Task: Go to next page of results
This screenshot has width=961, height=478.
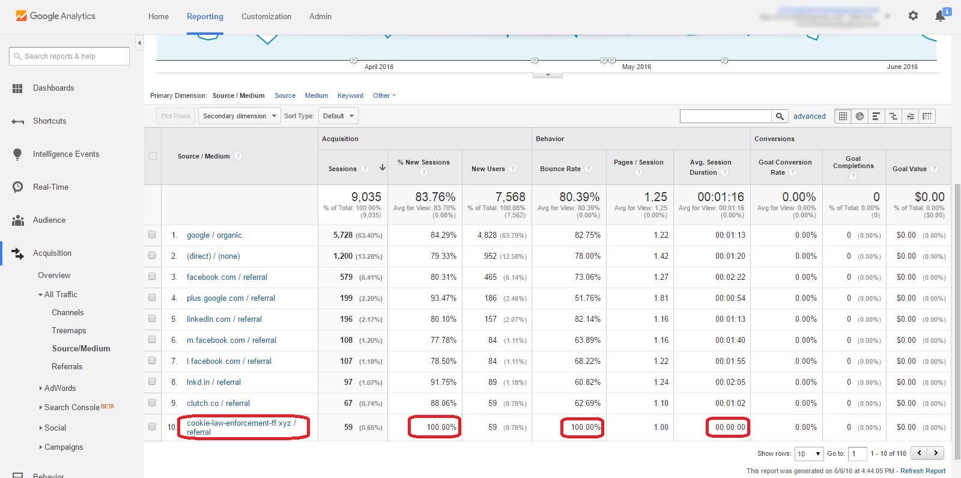Action: [x=936, y=453]
